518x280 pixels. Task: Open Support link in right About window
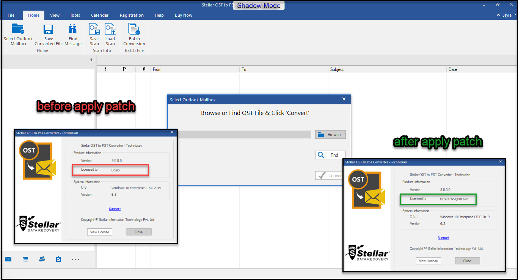(x=444, y=238)
